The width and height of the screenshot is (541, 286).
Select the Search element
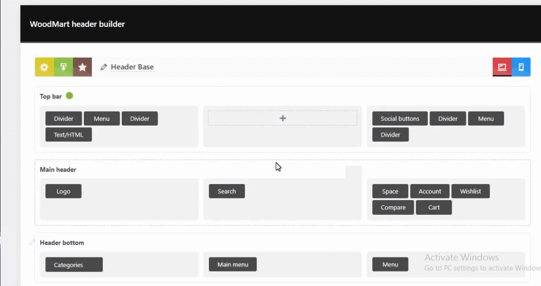[227, 192]
